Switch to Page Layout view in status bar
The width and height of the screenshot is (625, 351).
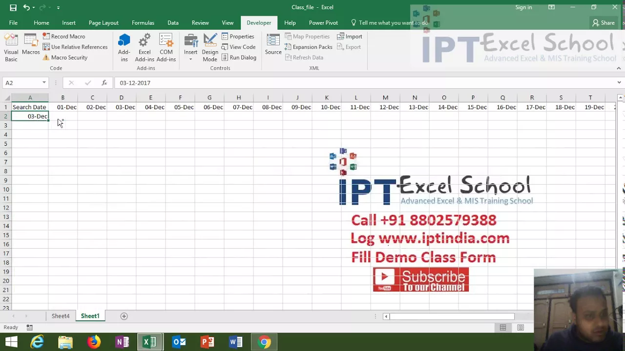pyautogui.click(x=521, y=328)
